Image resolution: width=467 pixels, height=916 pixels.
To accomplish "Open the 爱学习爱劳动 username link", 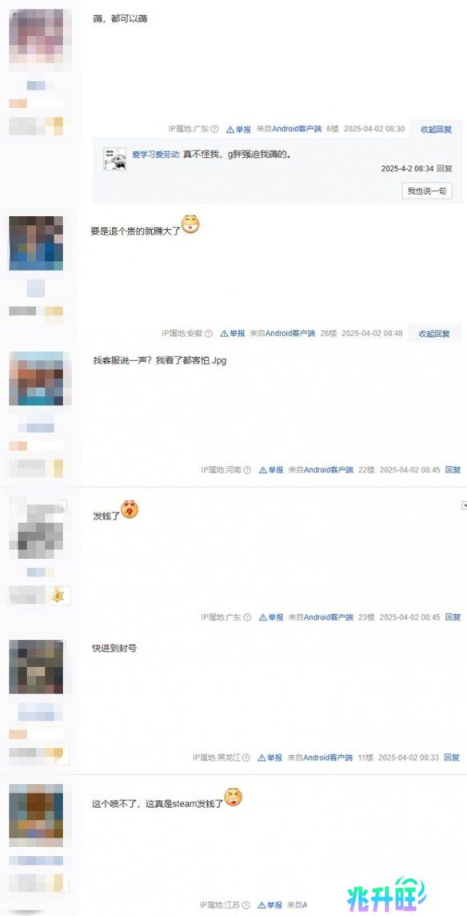I will [155, 155].
